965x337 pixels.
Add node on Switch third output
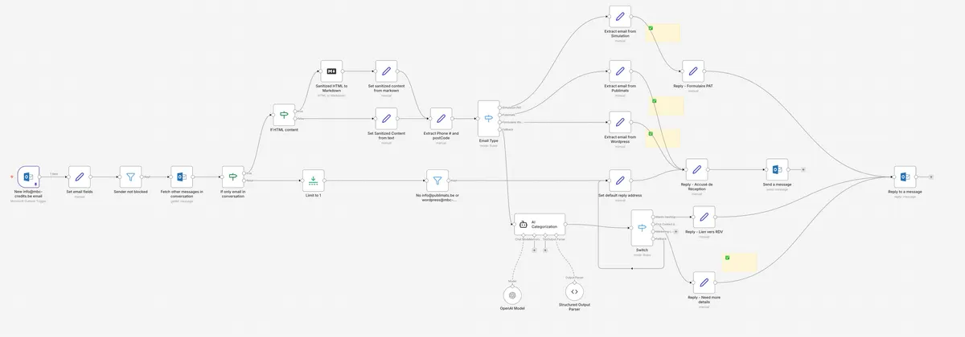pos(675,231)
